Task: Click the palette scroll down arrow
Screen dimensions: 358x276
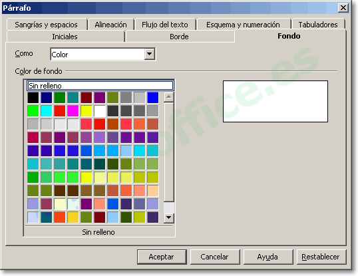Action: click(169, 217)
